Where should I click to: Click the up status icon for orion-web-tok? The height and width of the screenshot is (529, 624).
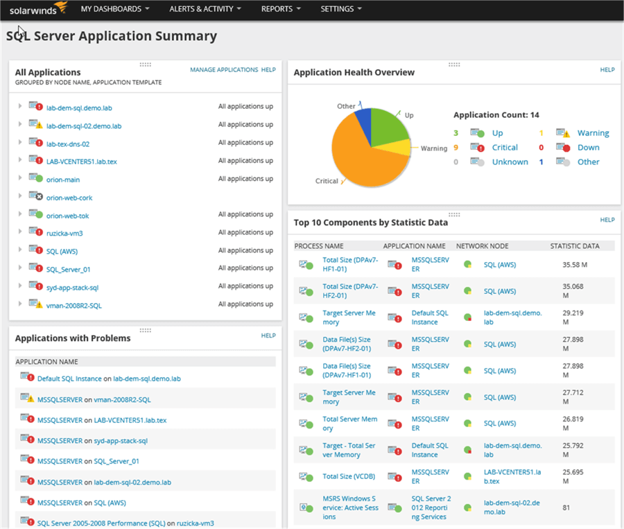[x=36, y=214]
